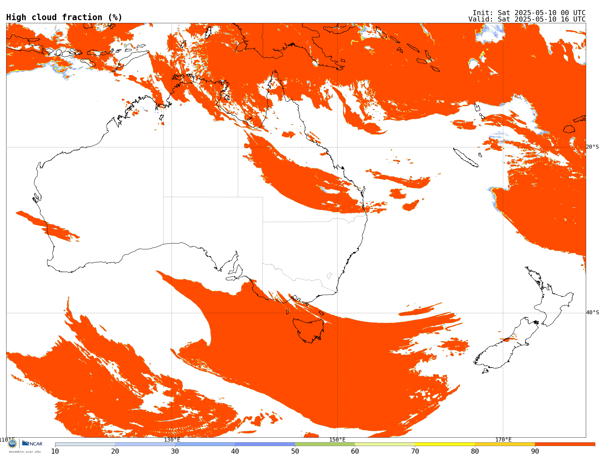The width and height of the screenshot is (604, 455).
Task: Click the Valid date line
Action: pyautogui.click(x=527, y=19)
